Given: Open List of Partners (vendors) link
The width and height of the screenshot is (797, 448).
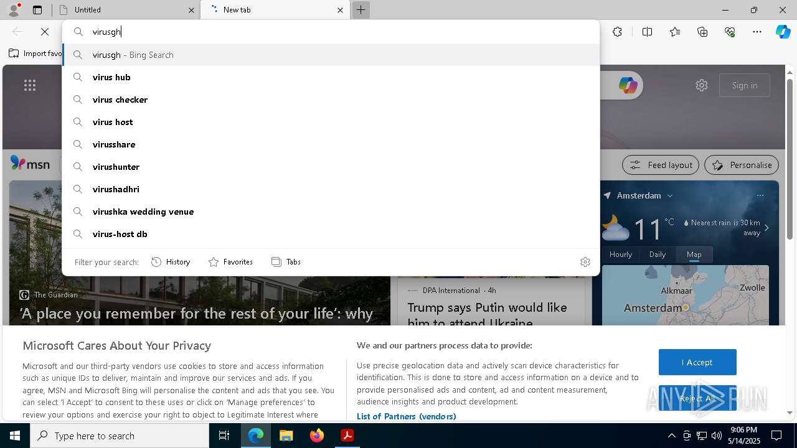Looking at the screenshot, I should (x=406, y=416).
